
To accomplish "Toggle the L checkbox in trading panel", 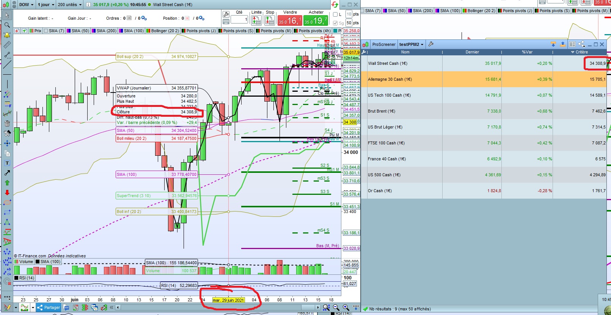I will click(x=335, y=14).
